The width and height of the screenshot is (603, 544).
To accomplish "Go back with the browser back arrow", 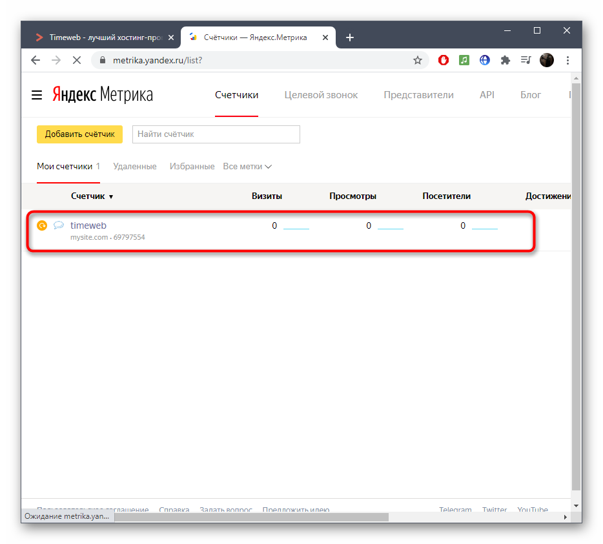I will point(36,60).
